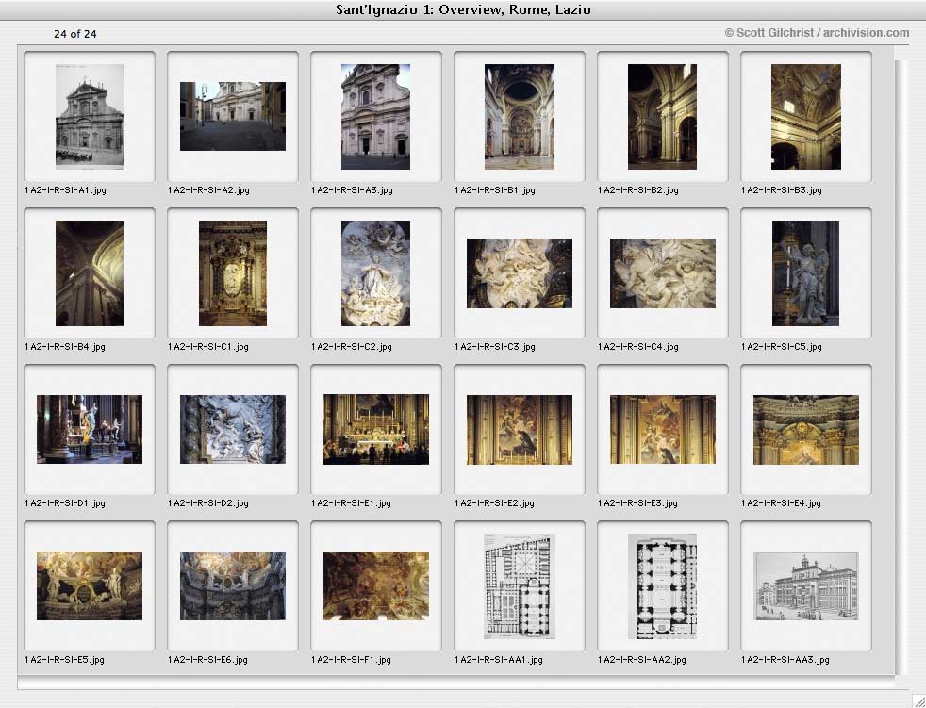Select thumbnail 1A2-I-R-SI-E6.jpg apse vault
This screenshot has height=708, width=926.
click(x=233, y=585)
